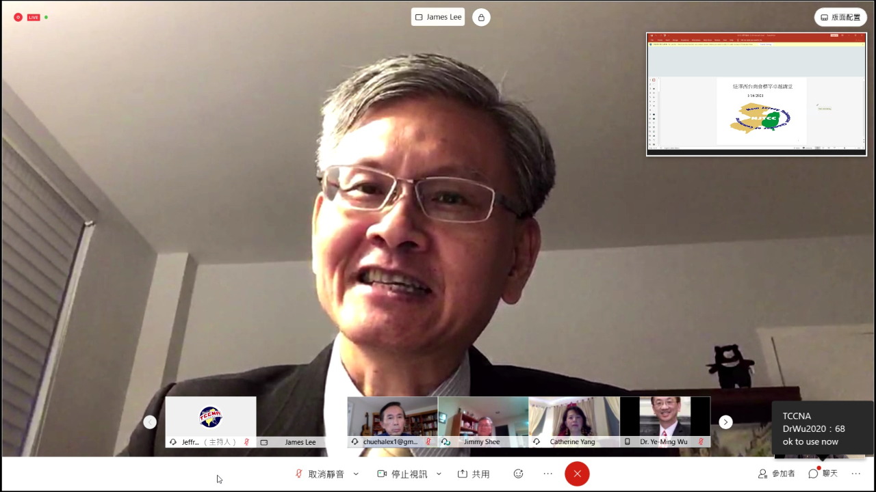Viewport: 876px width, 492px height.
Task: Open the 版面配置 layout menu
Action: (x=840, y=17)
